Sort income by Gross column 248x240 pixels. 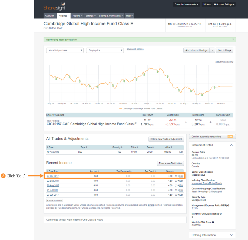[170, 171]
